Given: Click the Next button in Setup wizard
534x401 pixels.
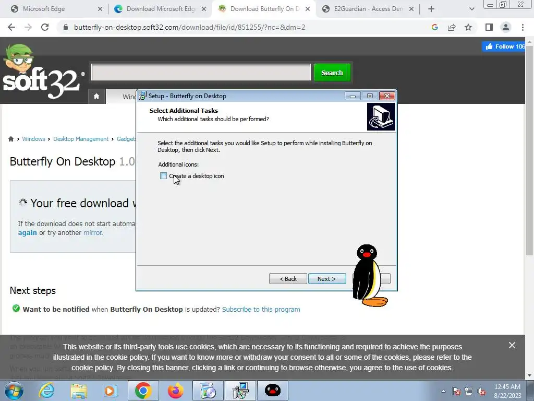Looking at the screenshot, I should (x=327, y=279).
